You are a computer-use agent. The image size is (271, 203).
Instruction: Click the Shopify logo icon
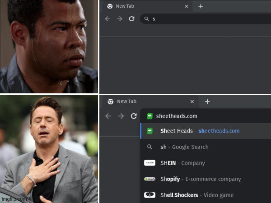150,179
